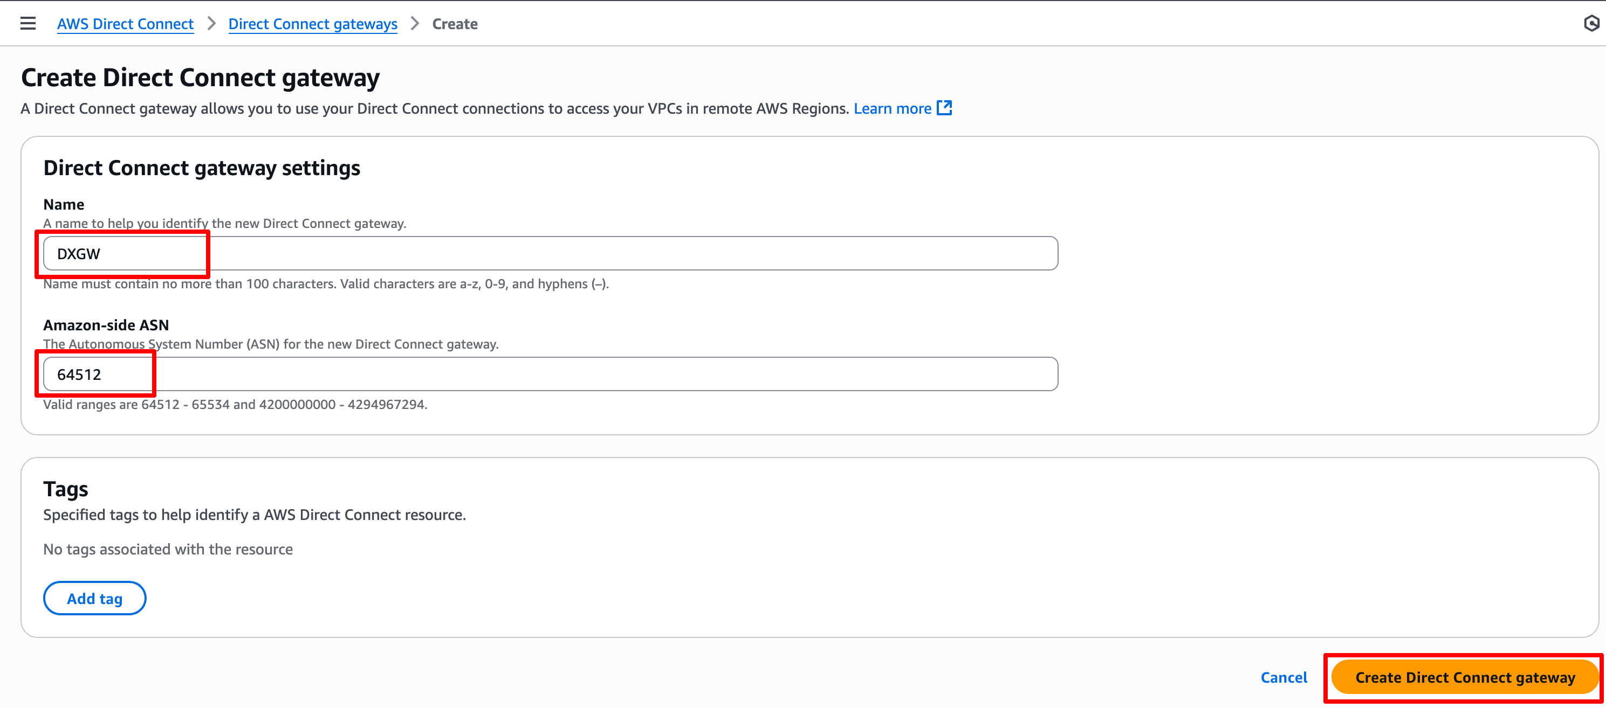Go to AWS Direct Connect breadcrumb
The height and width of the screenshot is (708, 1606).
125,24
